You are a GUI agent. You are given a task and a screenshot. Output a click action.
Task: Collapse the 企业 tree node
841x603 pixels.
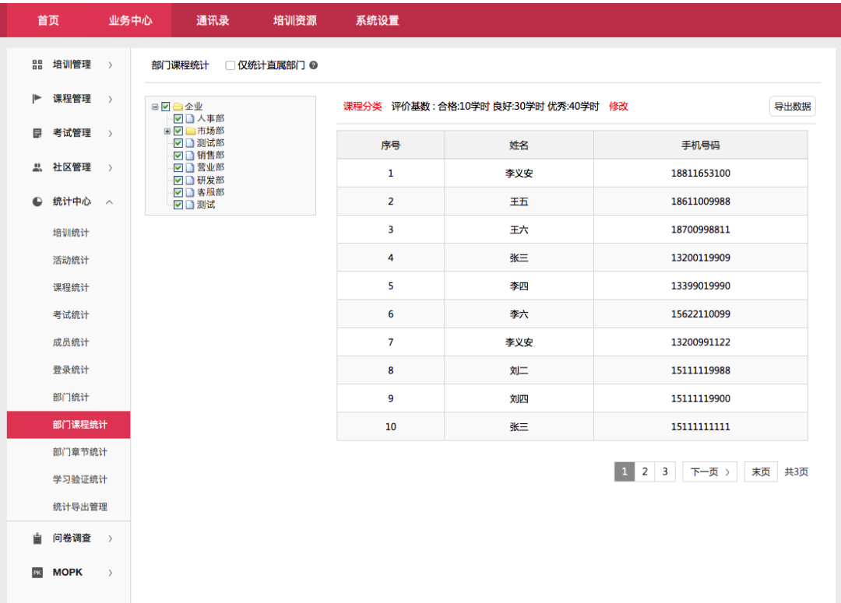(155, 107)
